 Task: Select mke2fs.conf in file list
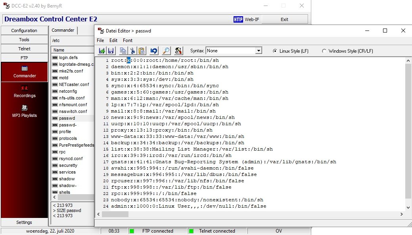coord(71,71)
